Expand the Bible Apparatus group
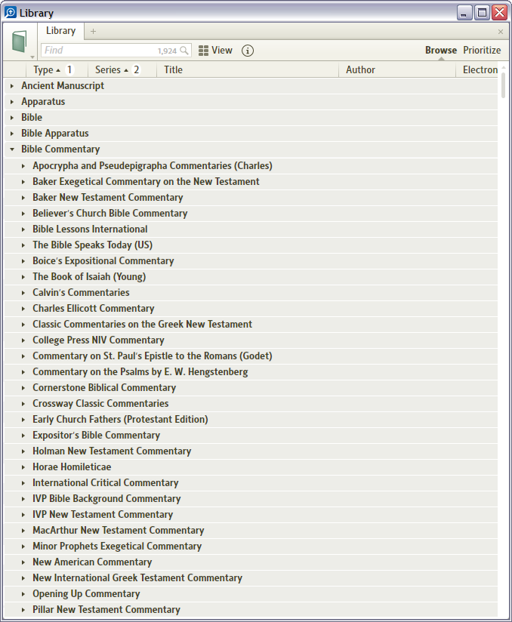512x622 pixels. pyautogui.click(x=12, y=134)
